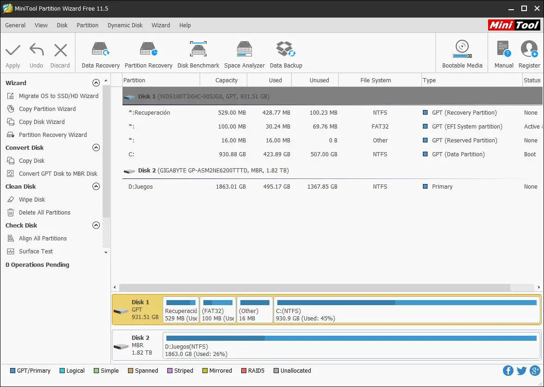Create Bootable Media

coord(462,55)
